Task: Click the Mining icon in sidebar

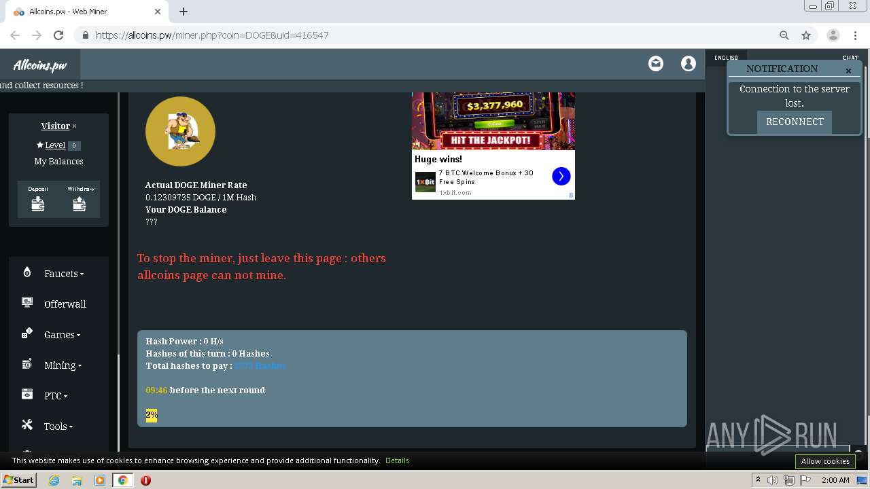Action: point(27,364)
